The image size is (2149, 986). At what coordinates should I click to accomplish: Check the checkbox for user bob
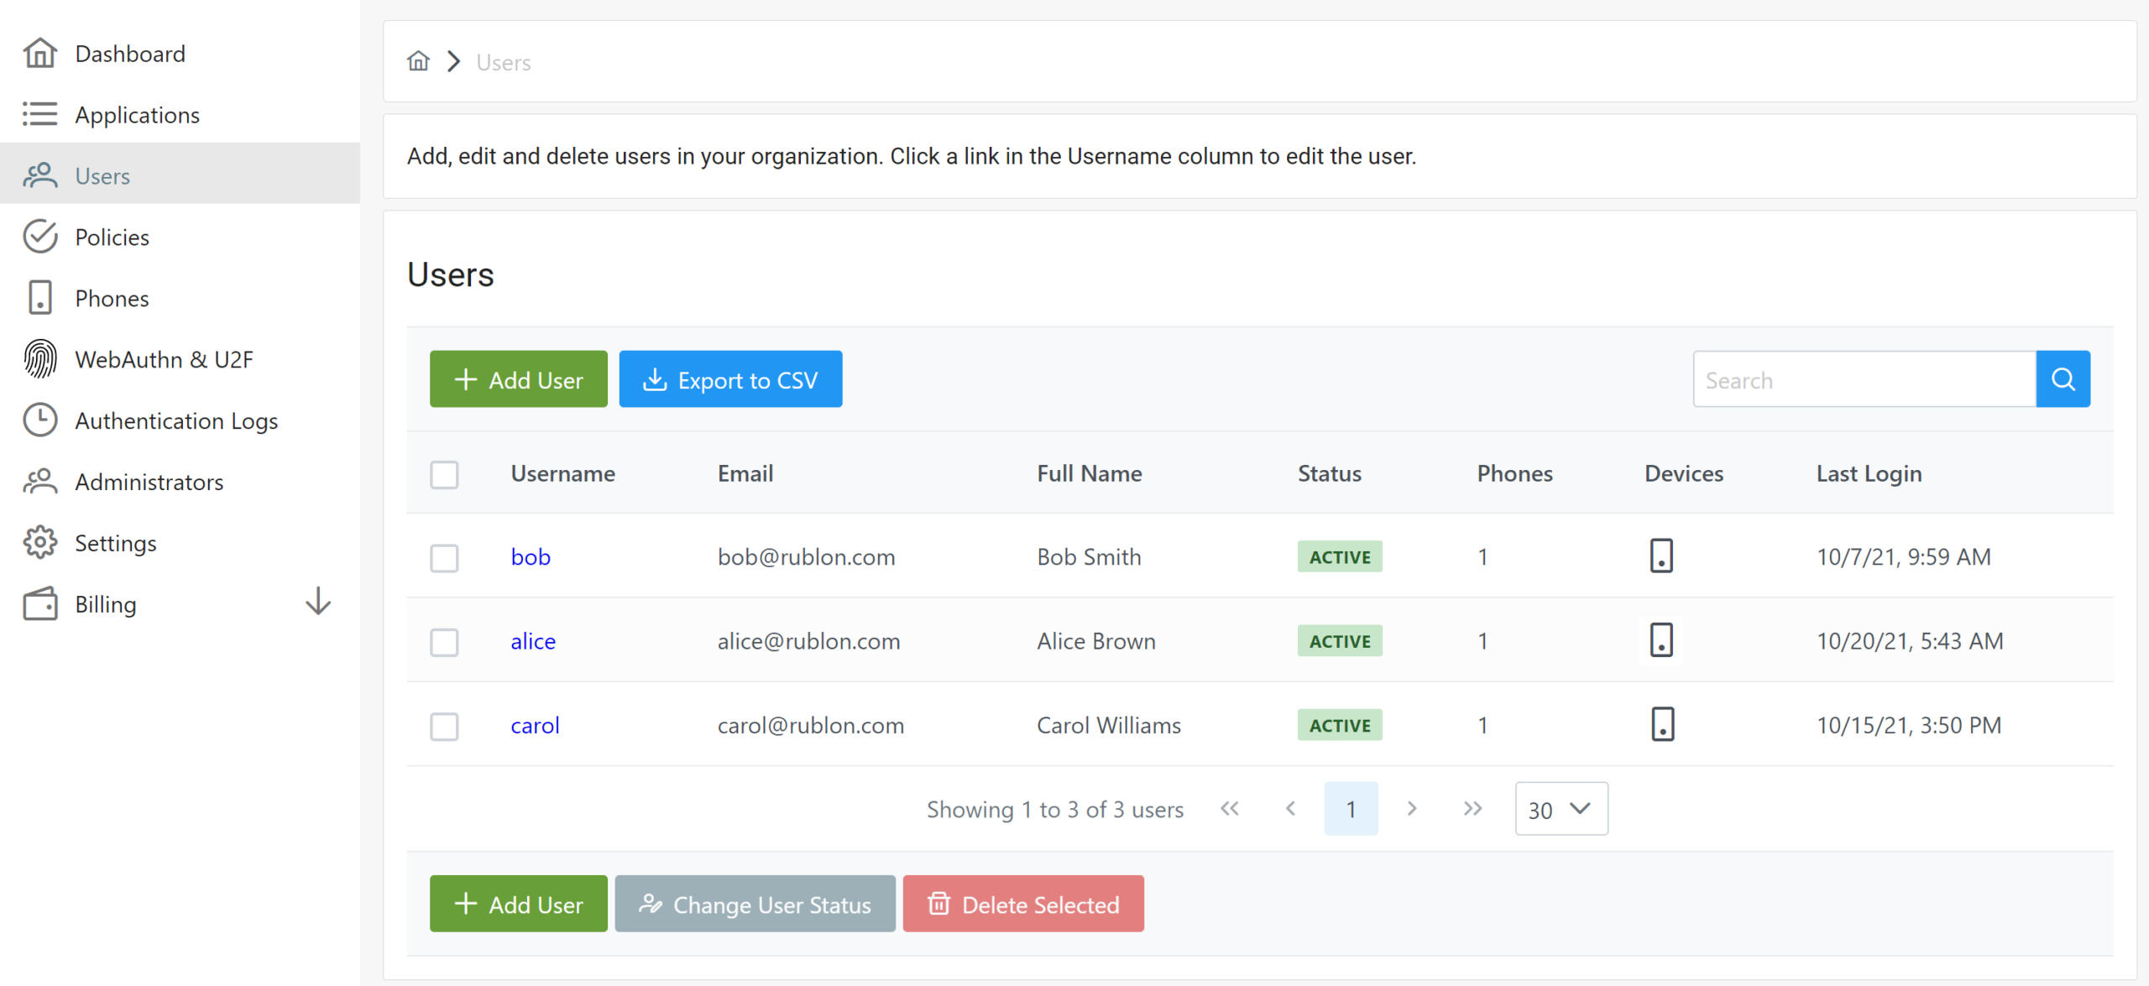444,558
